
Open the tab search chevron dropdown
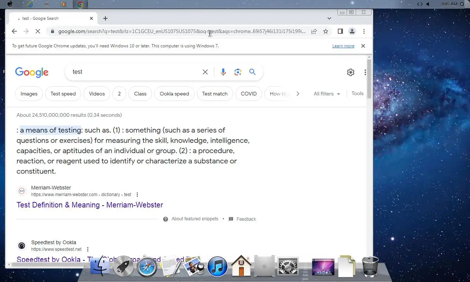click(x=329, y=18)
